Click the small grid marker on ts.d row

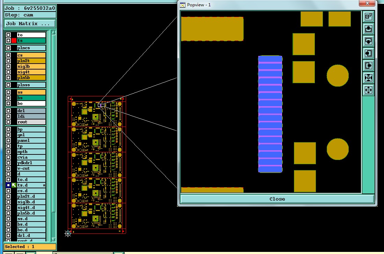[x=44, y=186]
